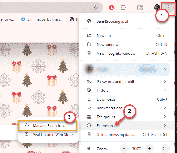Select New Incognito window
This screenshot has width=177, height=153.
pos(126,53)
